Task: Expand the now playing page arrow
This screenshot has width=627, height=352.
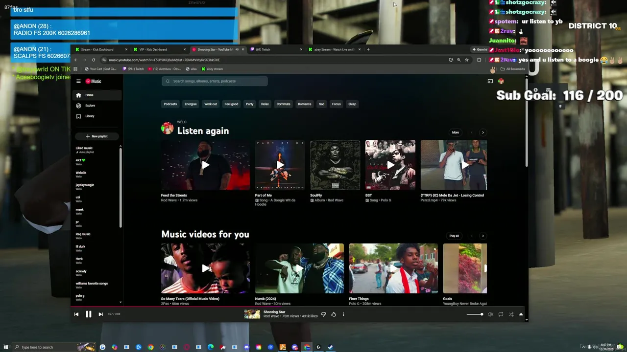Action: pyautogui.click(x=521, y=314)
